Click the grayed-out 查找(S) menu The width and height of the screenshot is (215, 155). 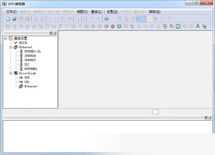coord(68,12)
